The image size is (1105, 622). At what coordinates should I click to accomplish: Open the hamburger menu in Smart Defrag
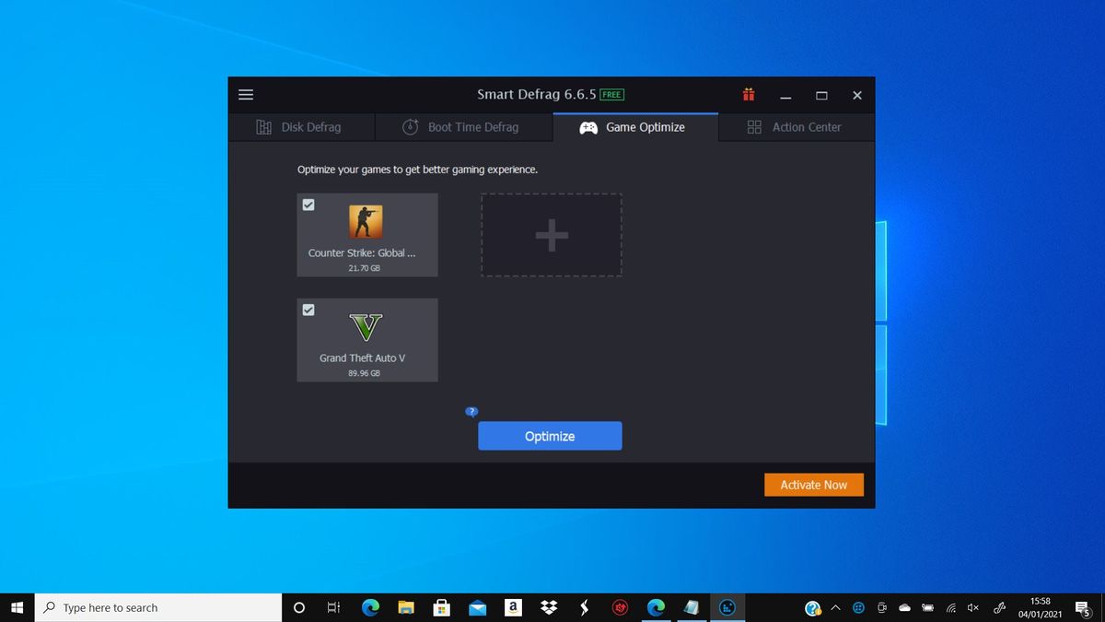[246, 94]
